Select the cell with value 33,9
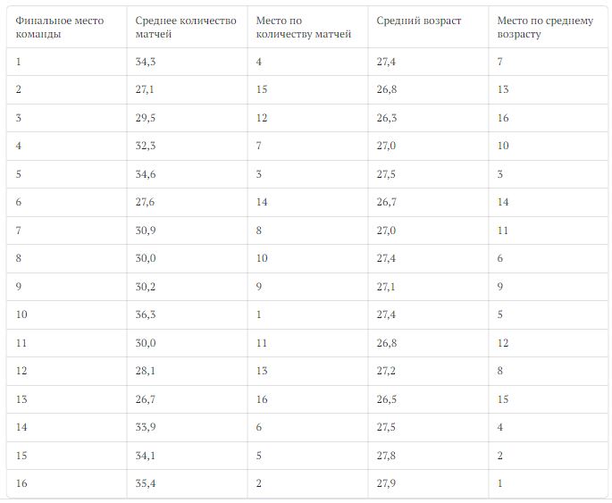 (146, 427)
